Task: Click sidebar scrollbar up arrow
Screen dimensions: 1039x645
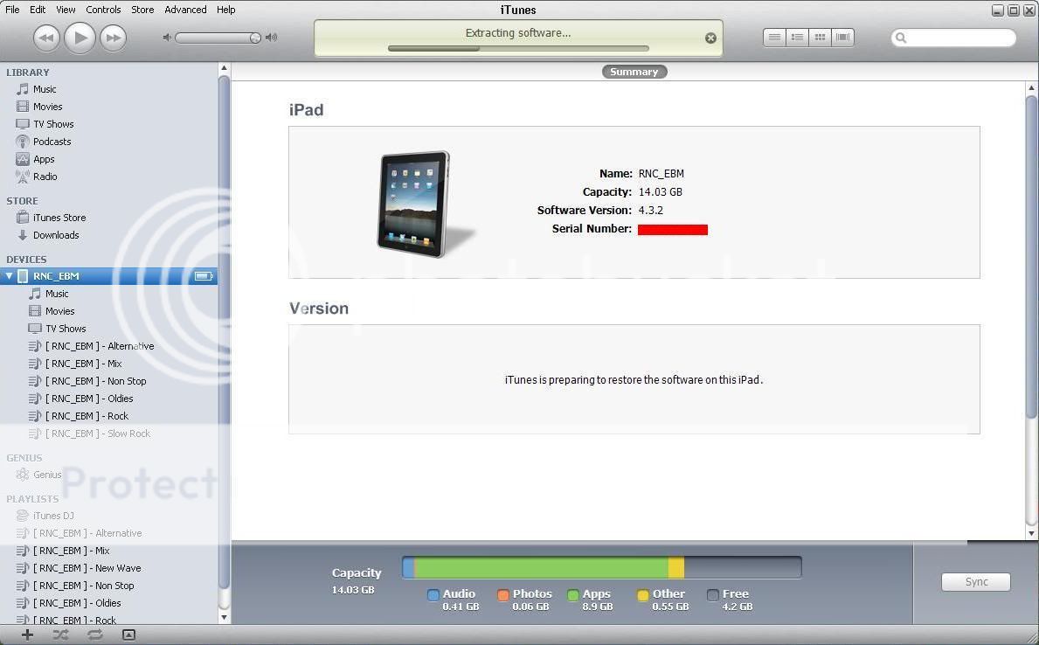Action: [x=224, y=67]
